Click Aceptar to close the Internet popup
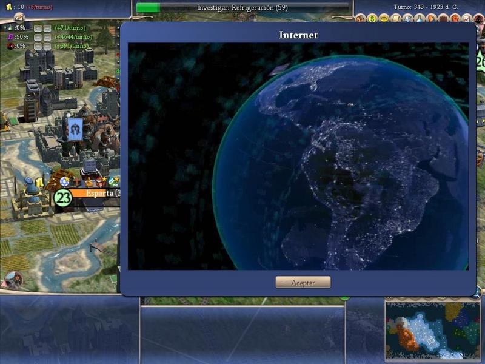The image size is (485, 364). (303, 282)
